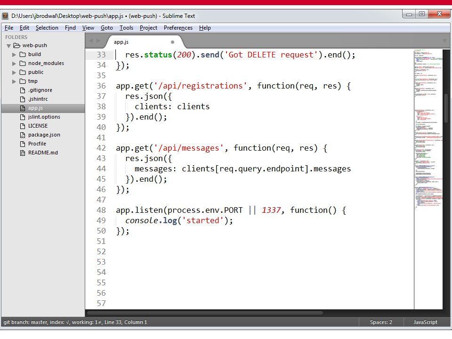Image resolution: width=452 pixels, height=339 pixels.
Task: Click the tmp folder icon
Action: pos(23,81)
